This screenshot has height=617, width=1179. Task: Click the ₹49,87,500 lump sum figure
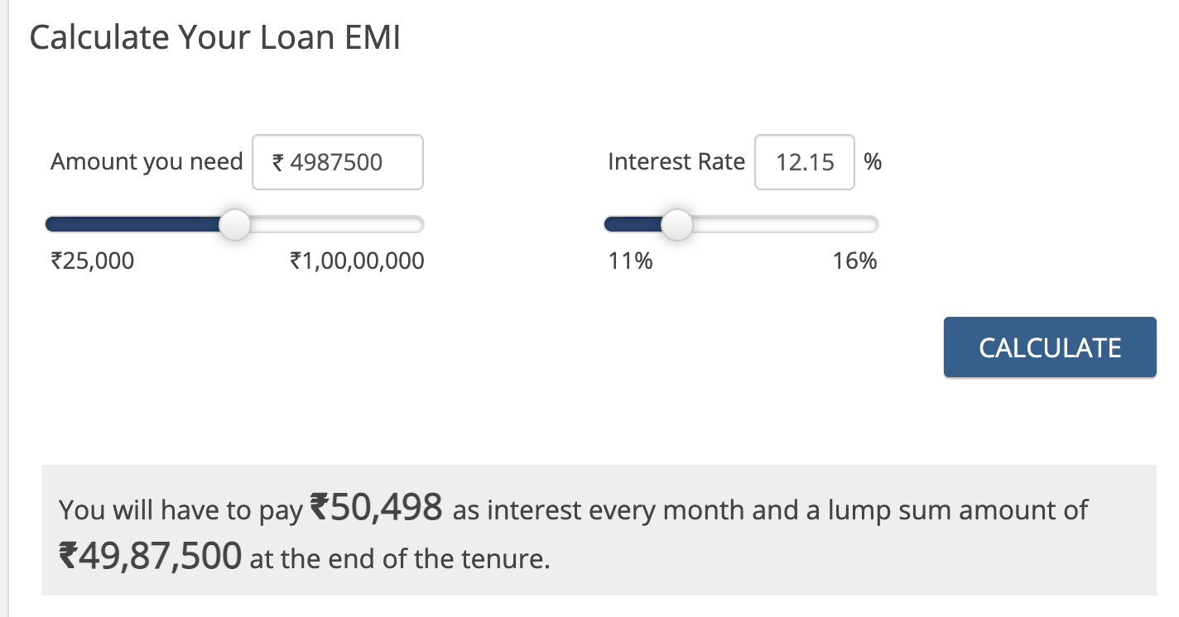(150, 556)
